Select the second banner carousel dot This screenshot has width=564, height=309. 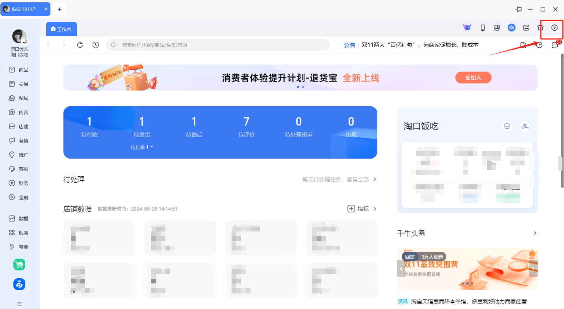coord(303,87)
